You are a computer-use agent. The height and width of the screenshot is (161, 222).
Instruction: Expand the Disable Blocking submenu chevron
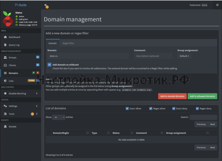click(37, 93)
